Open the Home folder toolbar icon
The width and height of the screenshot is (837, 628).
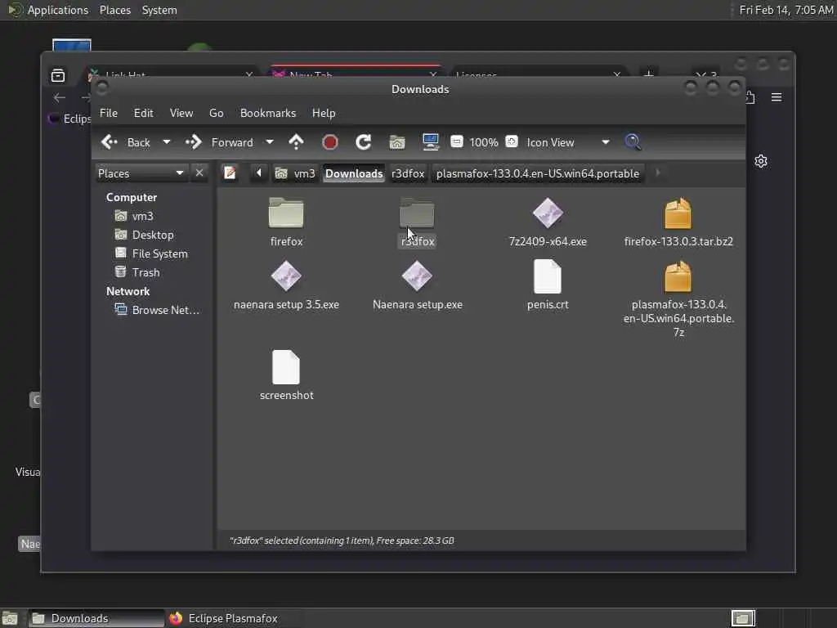[x=397, y=142]
